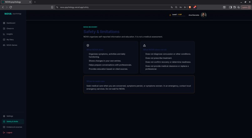Click 'Organizes symptoms, activities' line
This screenshot has width=252, height=138.
coord(107,56)
